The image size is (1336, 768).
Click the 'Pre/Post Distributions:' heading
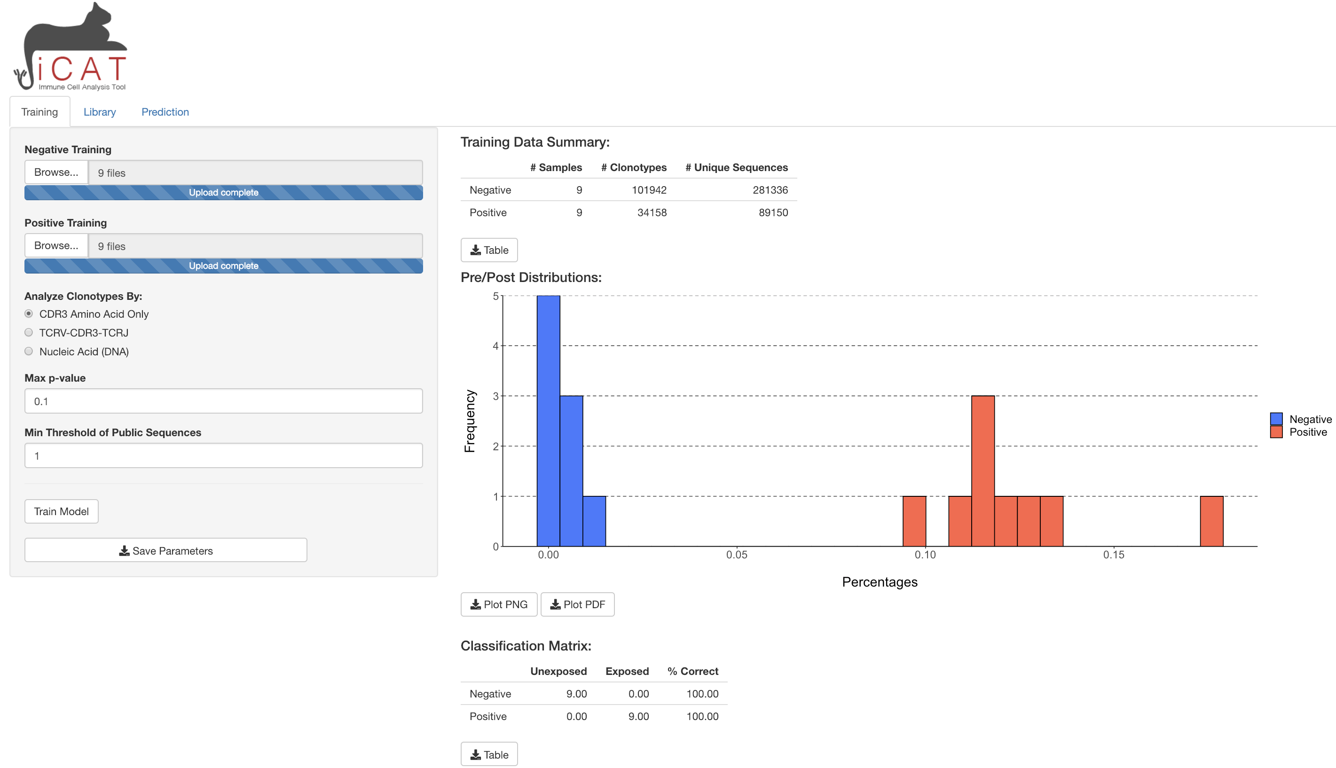(x=531, y=277)
